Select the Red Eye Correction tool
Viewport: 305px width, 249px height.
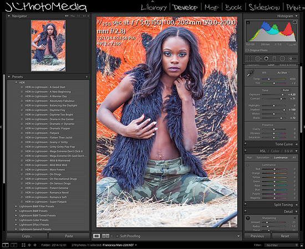click(266, 59)
